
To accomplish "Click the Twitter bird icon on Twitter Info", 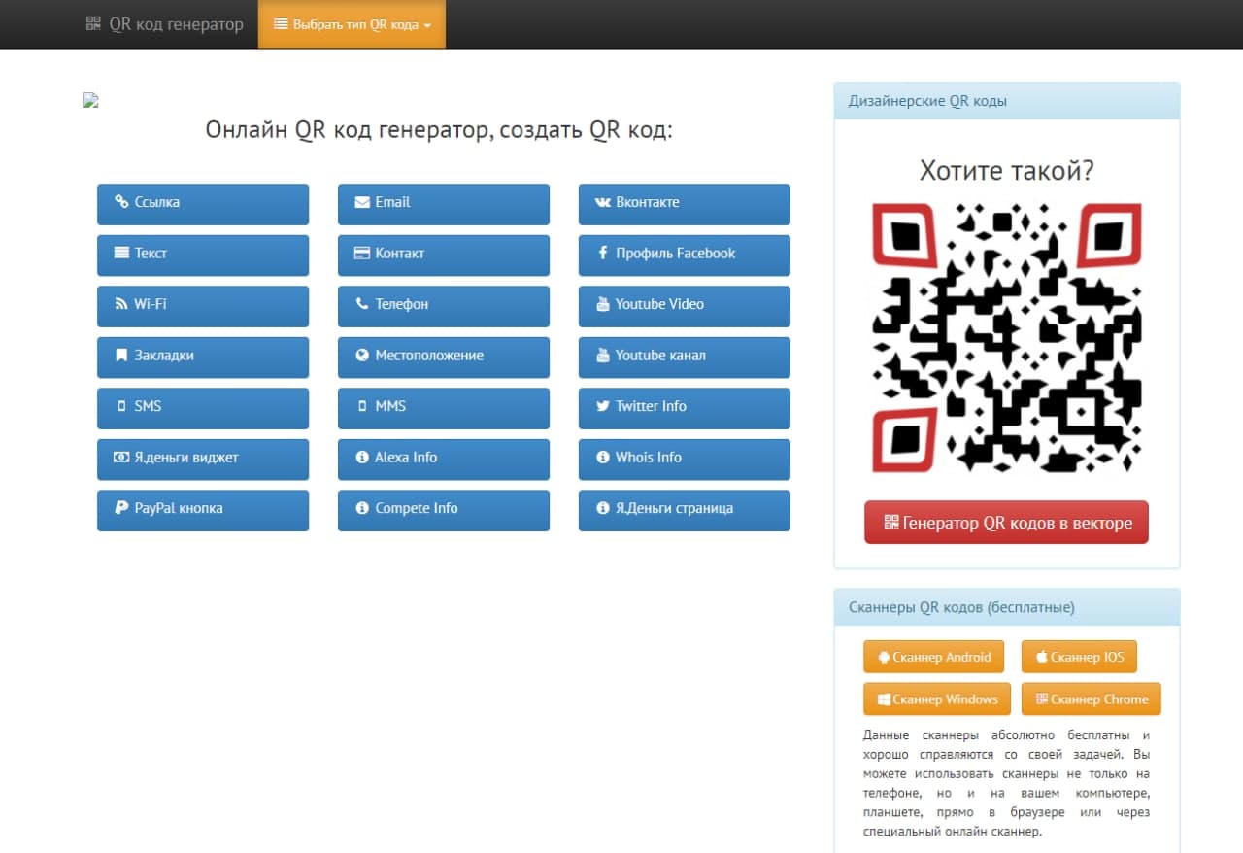I will pos(603,406).
